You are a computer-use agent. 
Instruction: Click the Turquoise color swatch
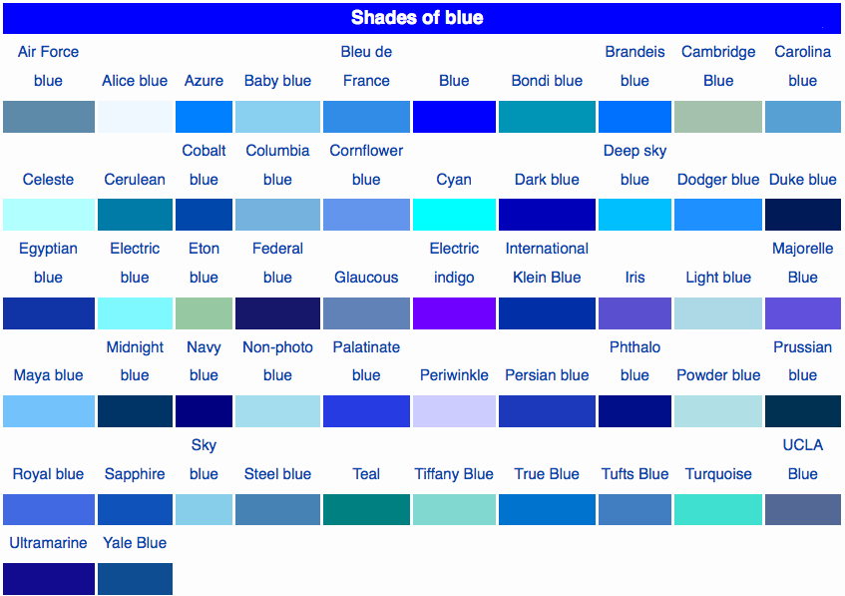(x=718, y=509)
